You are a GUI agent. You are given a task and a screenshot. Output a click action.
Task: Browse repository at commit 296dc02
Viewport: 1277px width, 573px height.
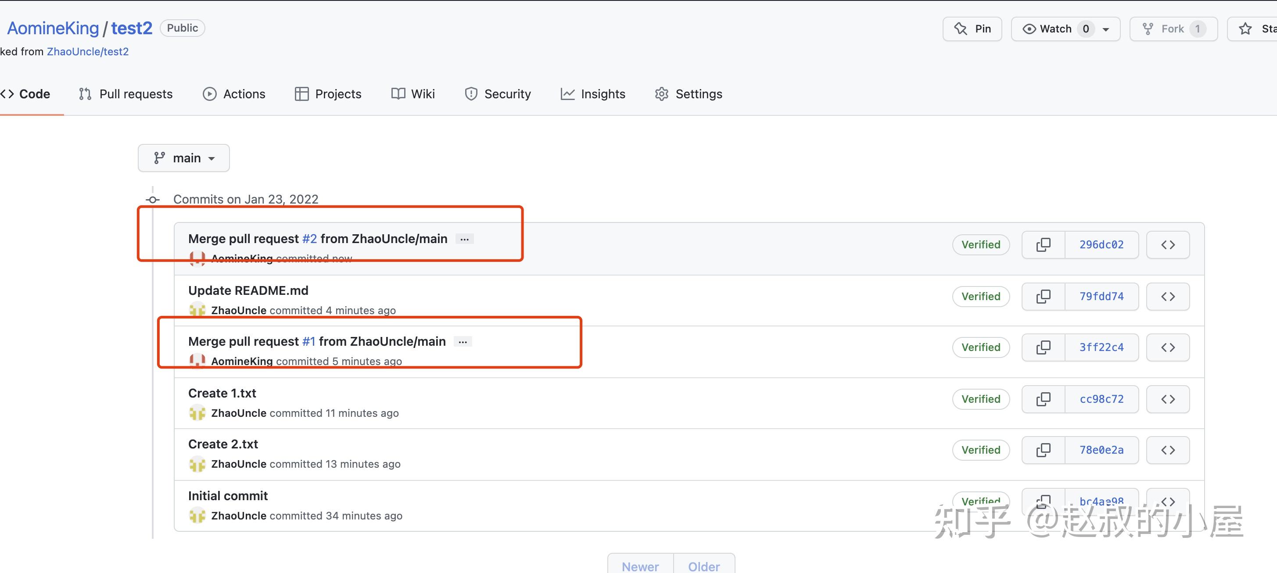[1167, 245]
